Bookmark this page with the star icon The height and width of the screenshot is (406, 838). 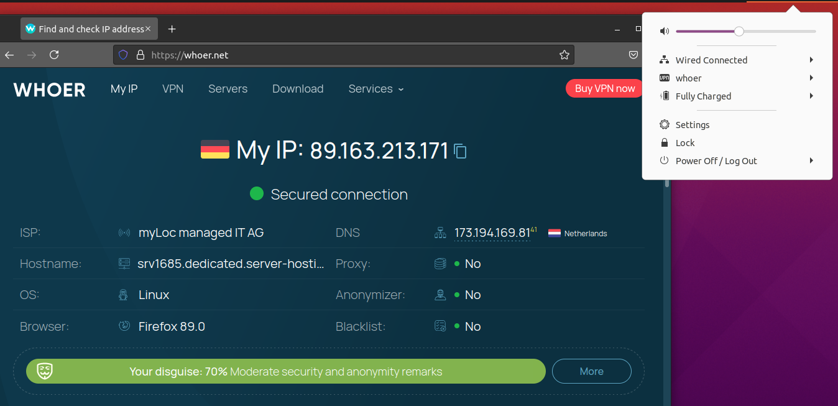564,55
